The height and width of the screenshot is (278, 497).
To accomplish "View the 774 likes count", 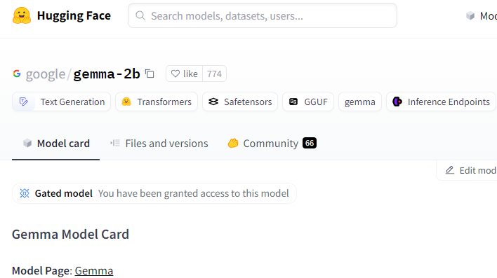I will click(x=214, y=74).
